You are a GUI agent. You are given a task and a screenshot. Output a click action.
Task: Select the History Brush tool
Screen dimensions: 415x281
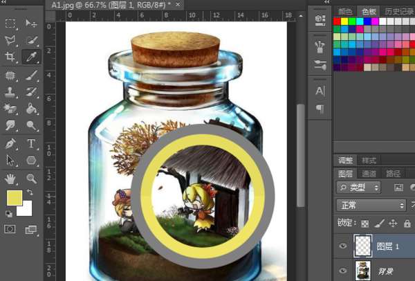tap(31, 92)
